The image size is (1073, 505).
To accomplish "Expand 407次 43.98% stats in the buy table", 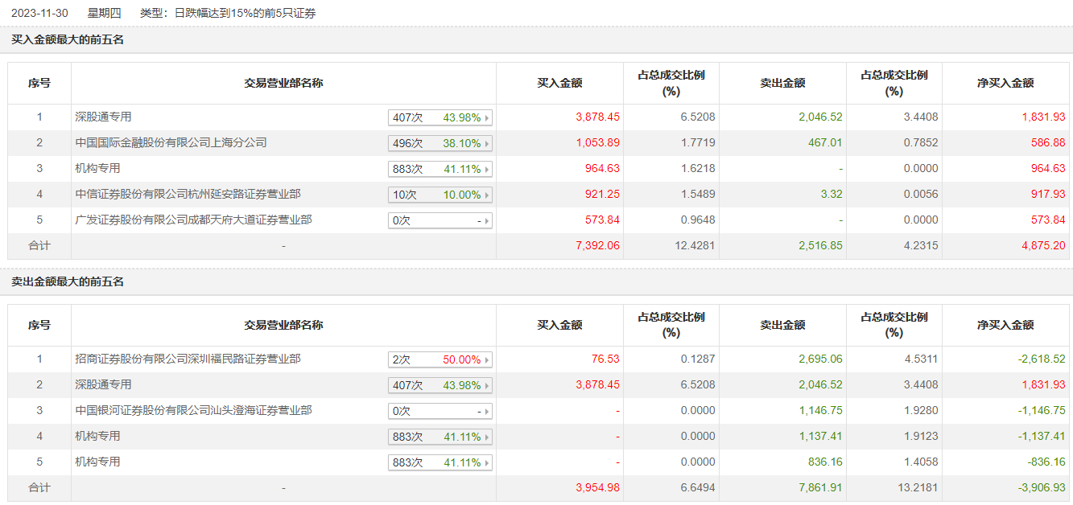I will [487, 118].
